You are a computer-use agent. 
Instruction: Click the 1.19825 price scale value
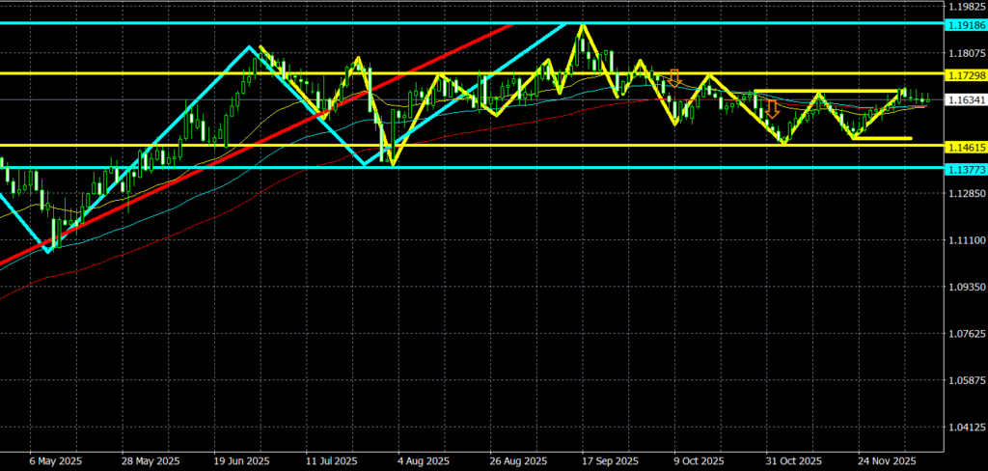[963, 6]
